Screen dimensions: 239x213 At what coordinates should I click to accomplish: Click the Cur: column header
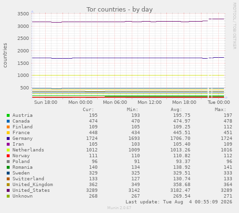(x=88, y=110)
